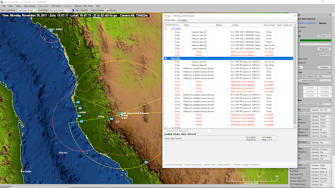Select the unit icon near Mecca

[111, 119]
